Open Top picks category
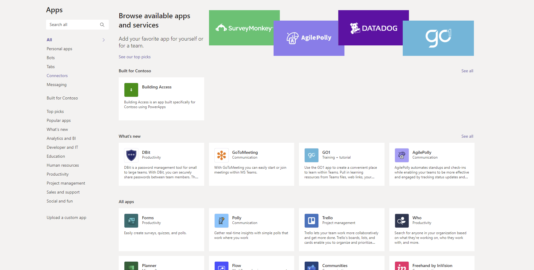The height and width of the screenshot is (270, 534). (55, 111)
